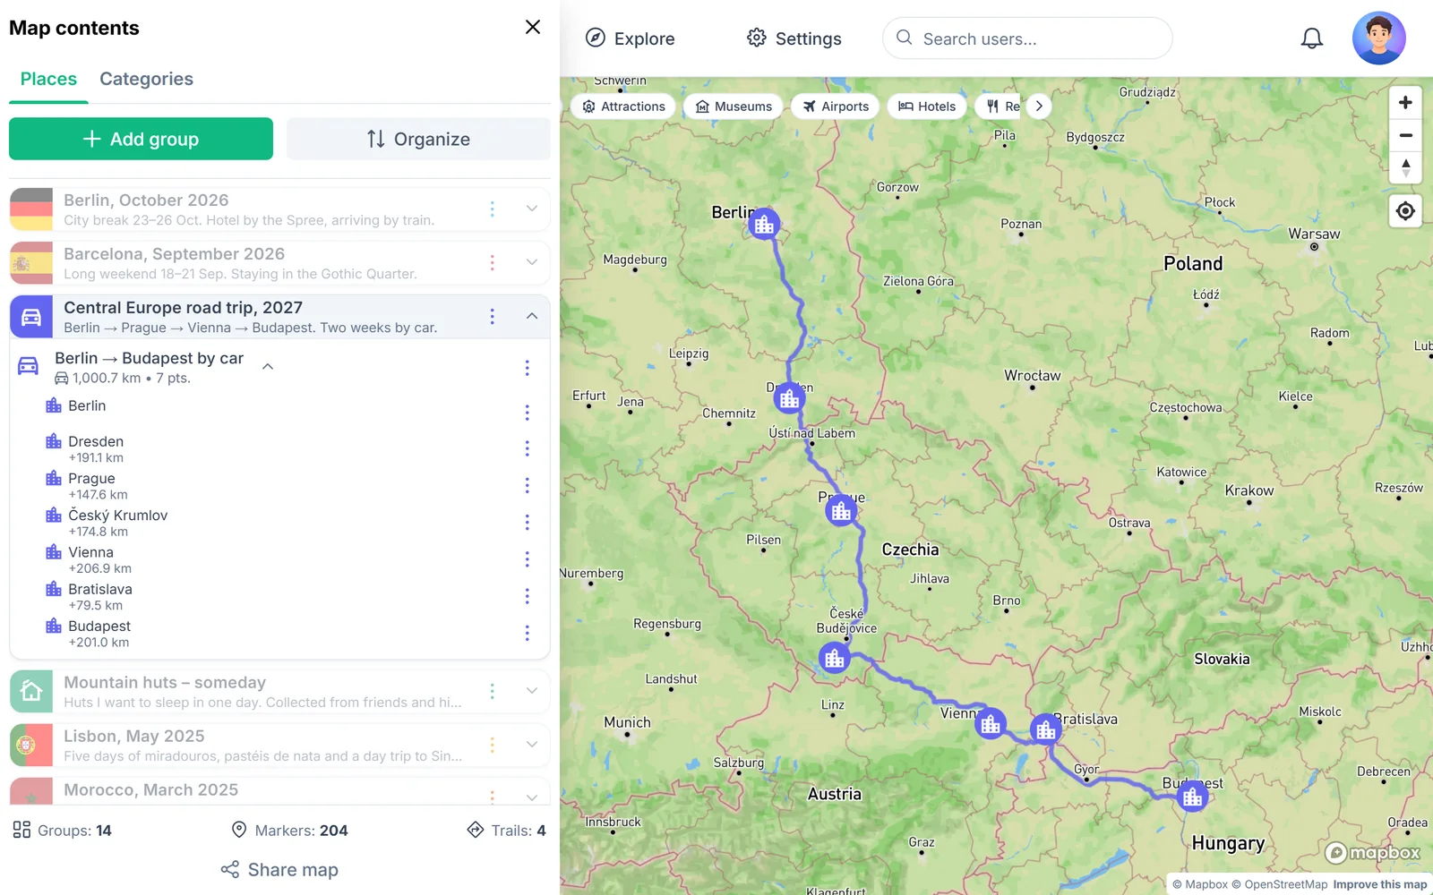Open options menu for Berlin, October 2026
Screen dimensions: 1433x895
click(x=492, y=209)
